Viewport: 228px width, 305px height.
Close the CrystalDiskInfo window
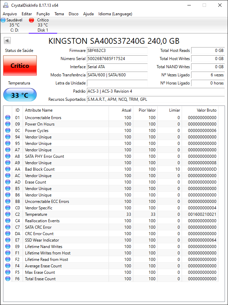tap(220, 5)
